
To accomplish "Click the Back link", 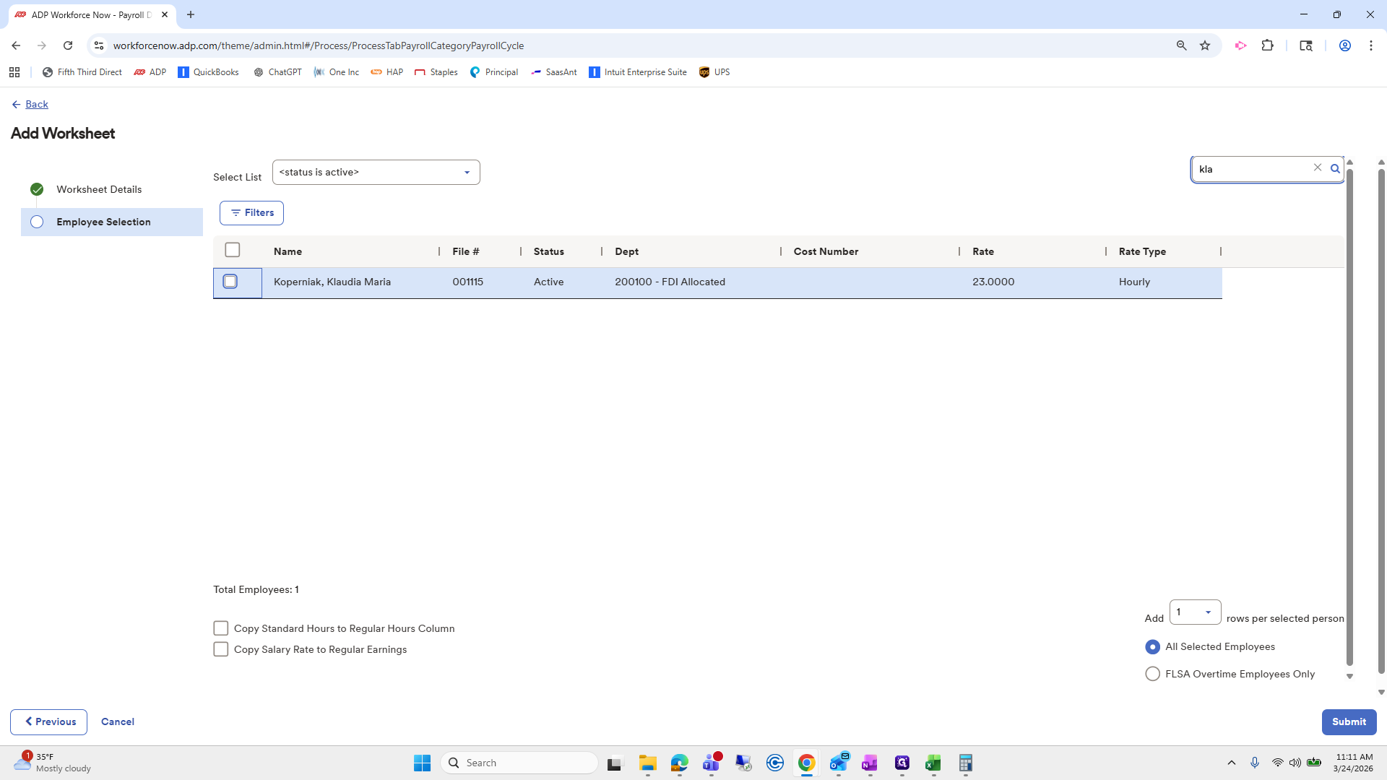I will pyautogui.click(x=36, y=105).
